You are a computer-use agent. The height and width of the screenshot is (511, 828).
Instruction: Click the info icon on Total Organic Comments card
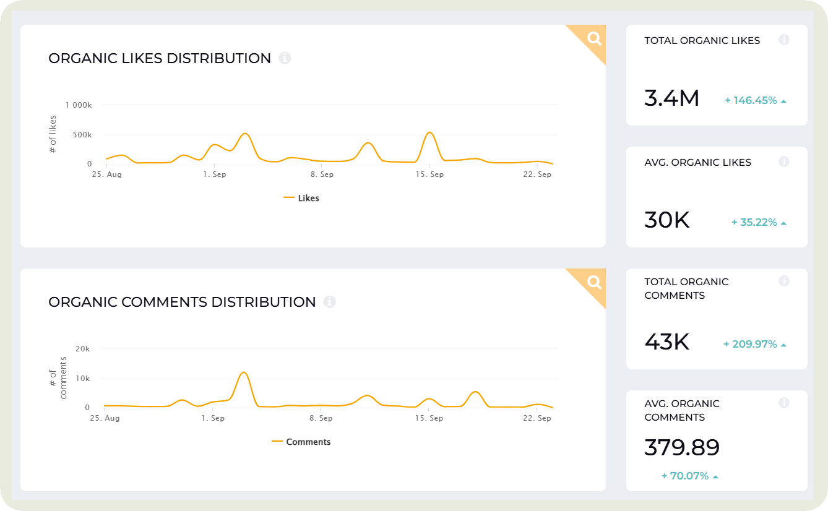pyautogui.click(x=784, y=280)
